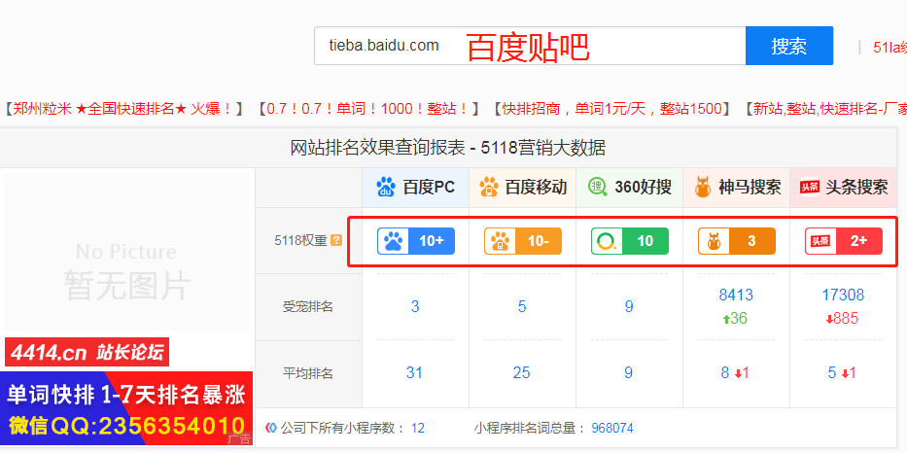The width and height of the screenshot is (907, 453).
Task: Click the 小程序排名词总量 value 968074
Action: 612,428
